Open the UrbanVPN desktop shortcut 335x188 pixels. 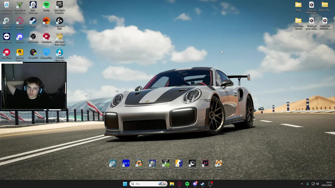(x=33, y=54)
